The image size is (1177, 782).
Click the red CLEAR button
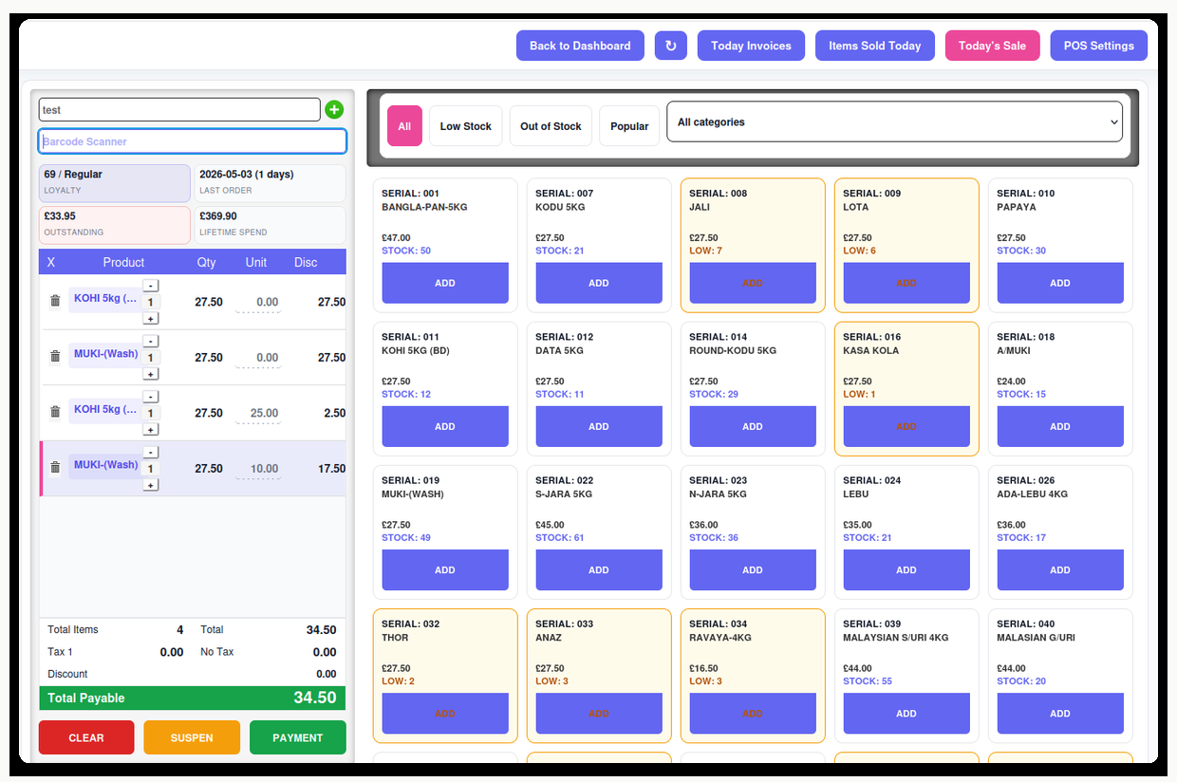(86, 737)
